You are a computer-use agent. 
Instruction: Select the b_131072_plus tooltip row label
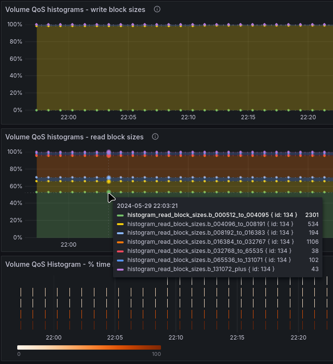coord(201,269)
